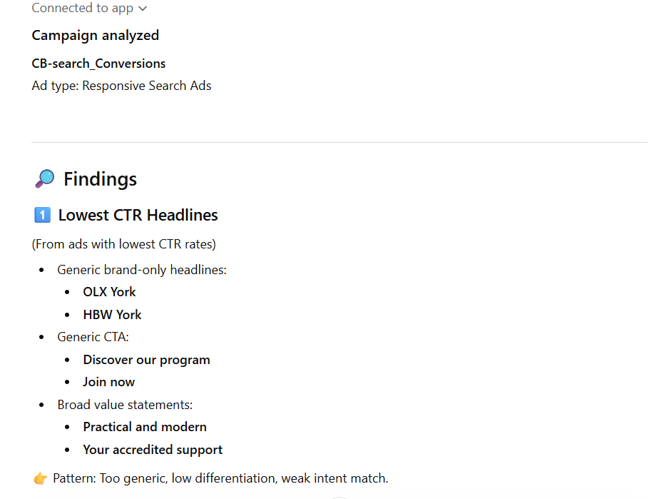The width and height of the screenshot is (659, 499).
Task: Click the Generic CTA bullet label
Action: [93, 336]
